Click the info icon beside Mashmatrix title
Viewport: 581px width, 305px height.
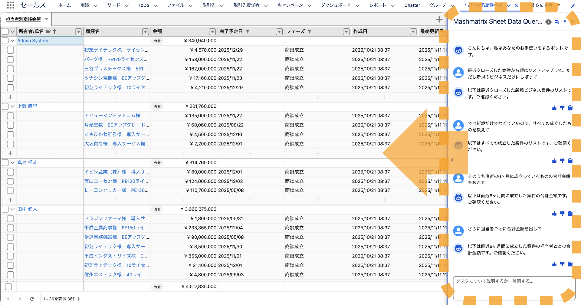tap(548, 22)
